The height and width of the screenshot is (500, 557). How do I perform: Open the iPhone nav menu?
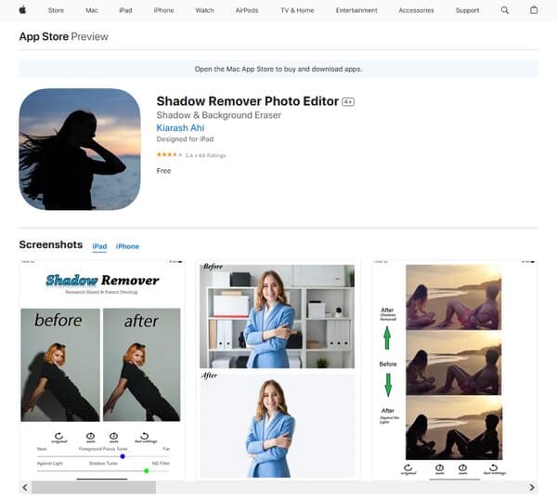pos(163,10)
